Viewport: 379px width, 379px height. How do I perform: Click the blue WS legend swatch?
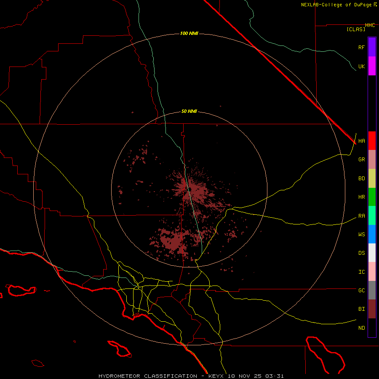tap(372, 234)
